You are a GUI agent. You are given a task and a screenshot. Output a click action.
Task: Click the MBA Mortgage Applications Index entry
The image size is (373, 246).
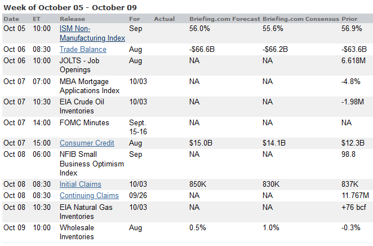pos(89,86)
